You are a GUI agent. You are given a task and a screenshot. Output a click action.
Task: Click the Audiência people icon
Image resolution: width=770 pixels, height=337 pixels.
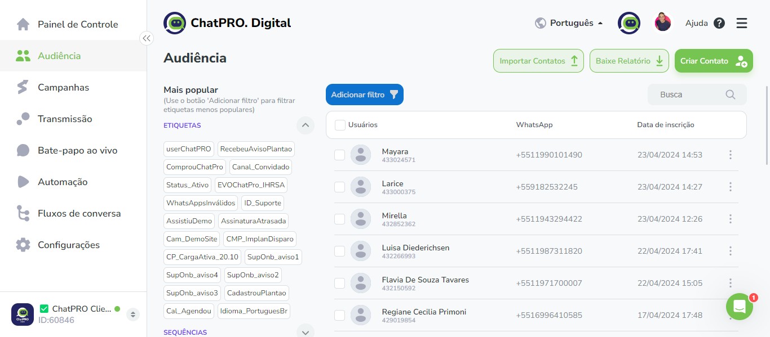point(23,56)
